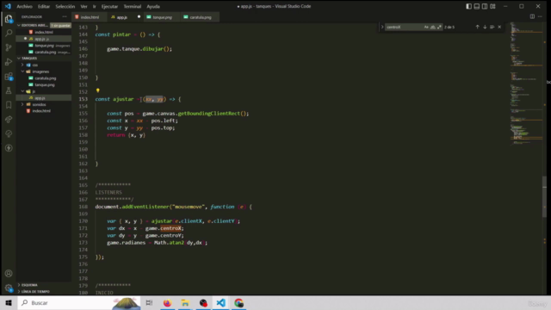Open the Ayuda menu

pyautogui.click(x=153, y=6)
